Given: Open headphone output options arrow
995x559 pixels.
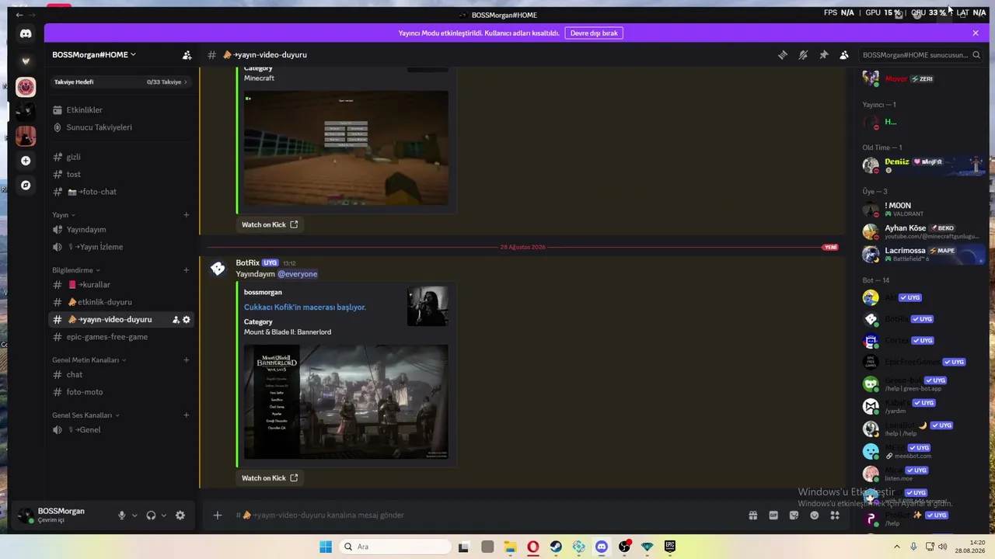Looking at the screenshot, I should click(163, 516).
